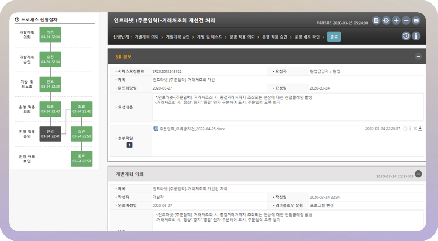
Task: Open the history clock icon
Action: tap(406, 36)
